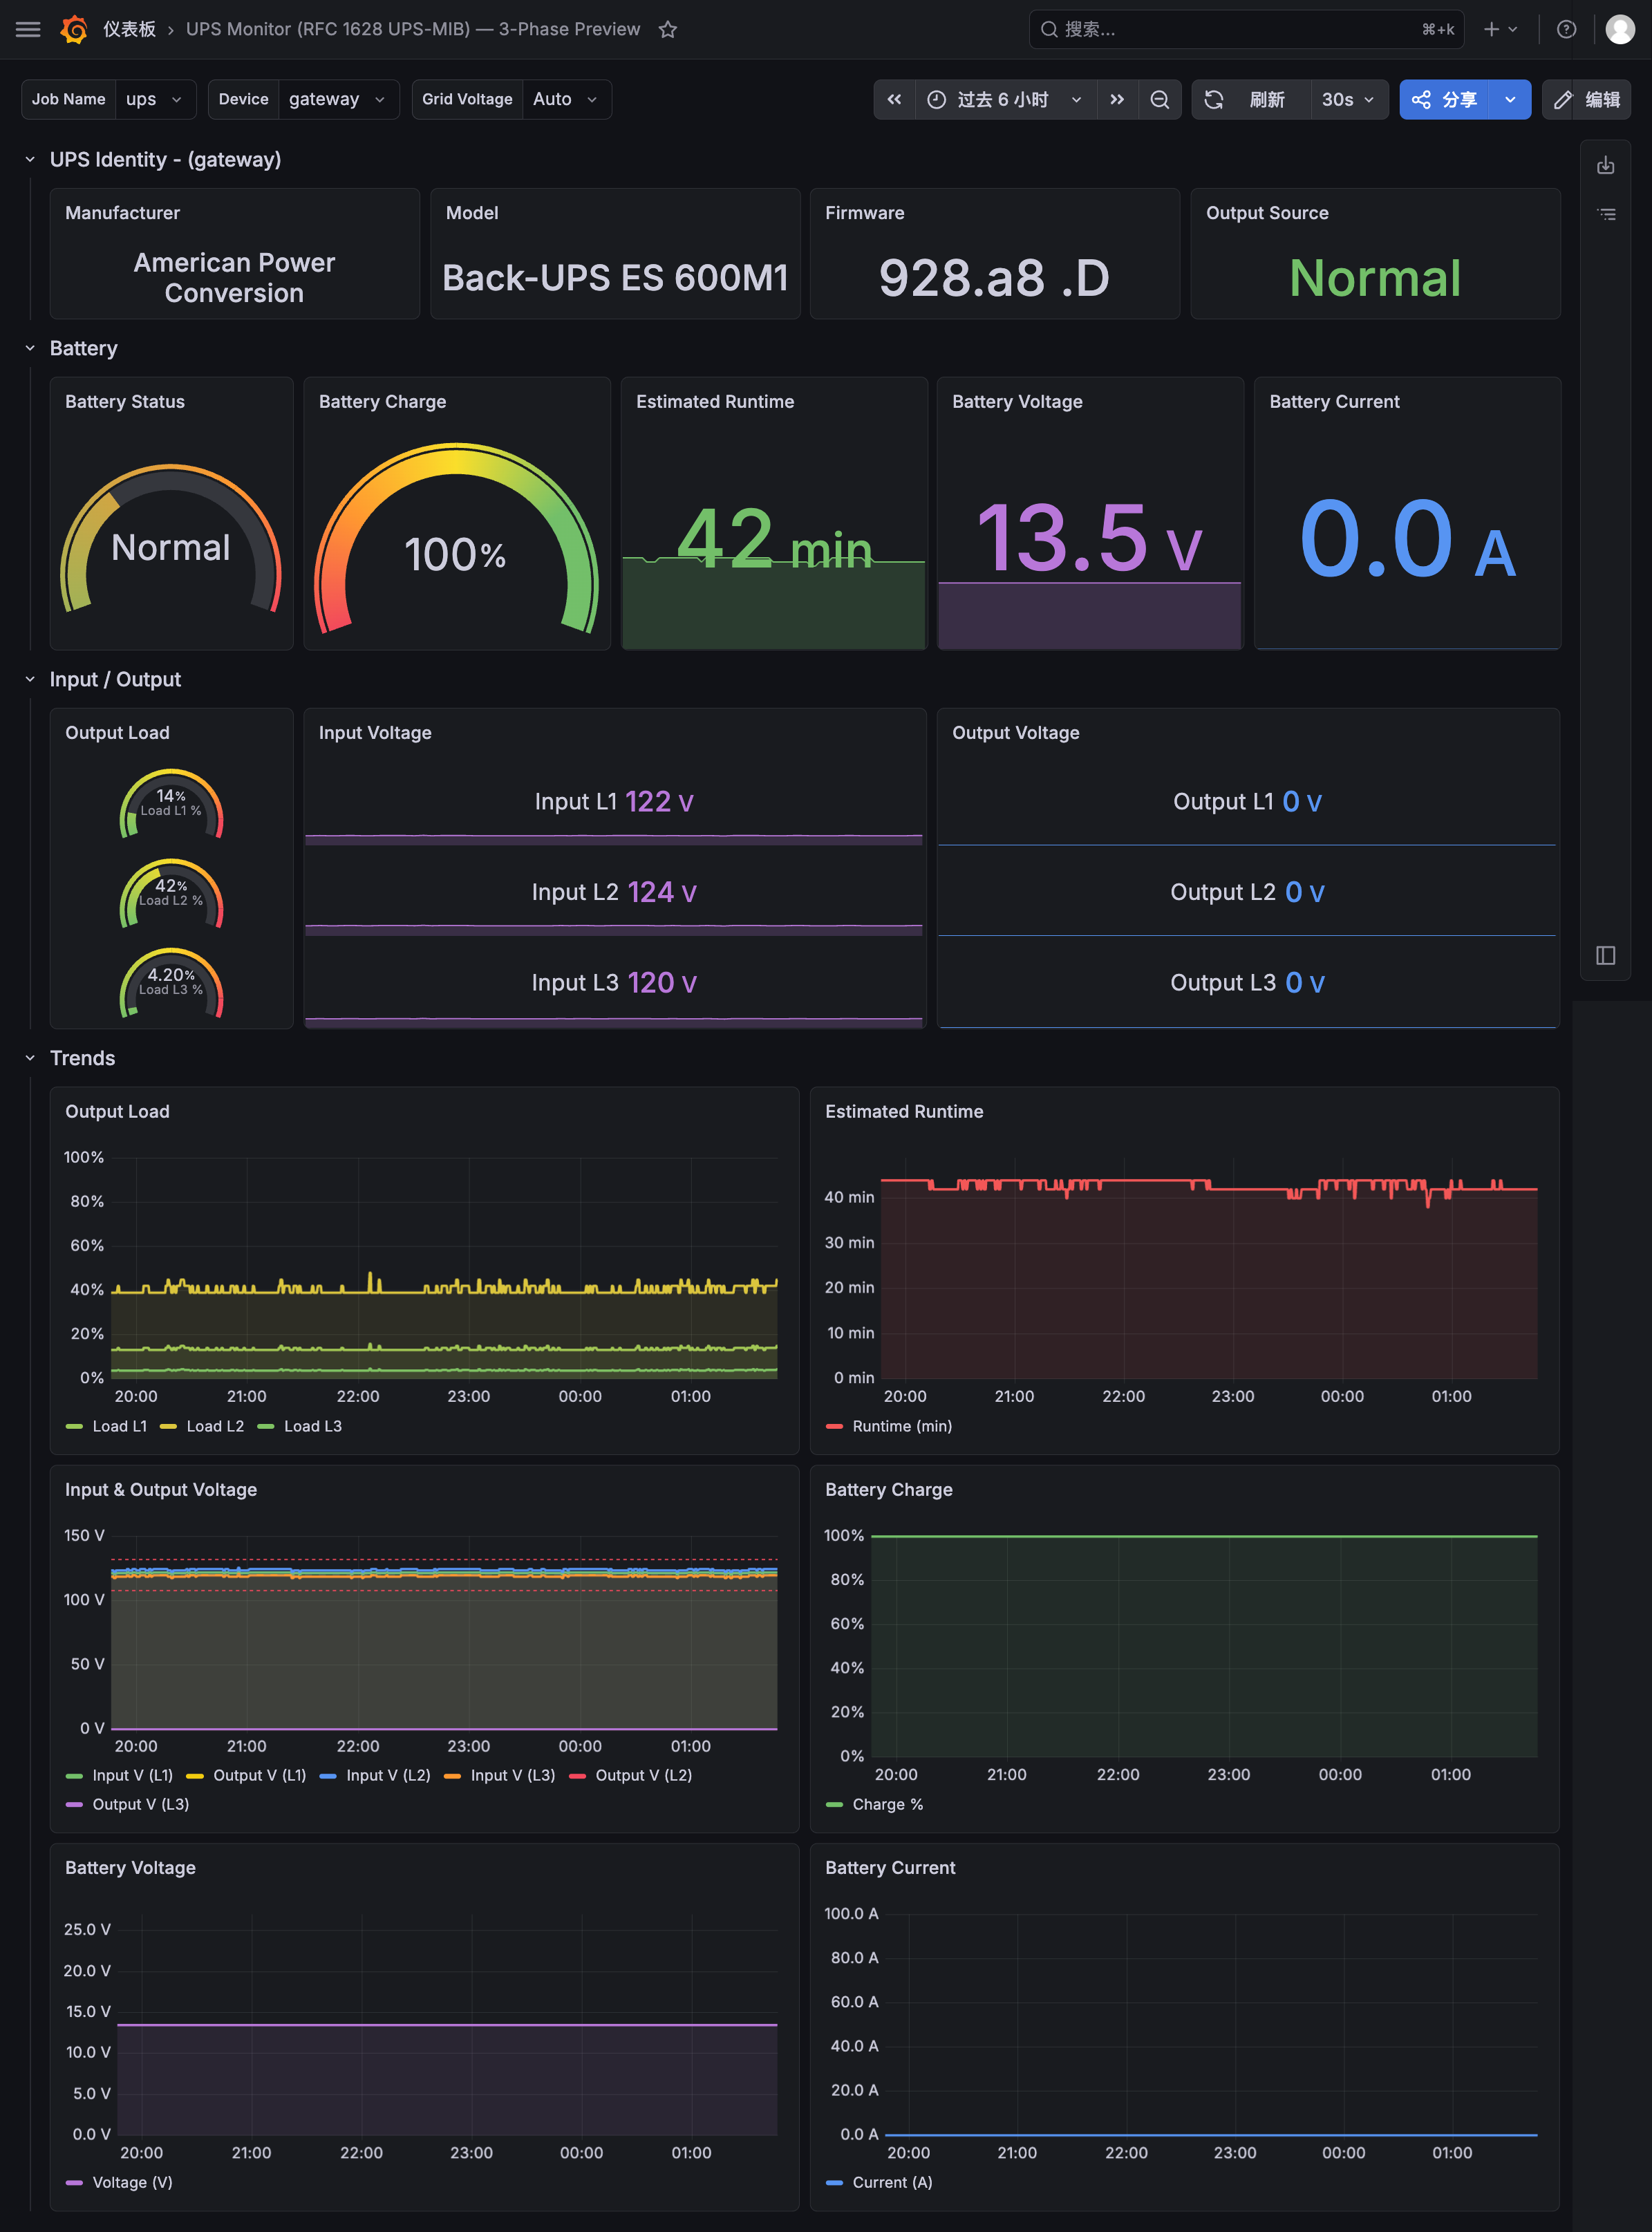Click the search input field
The height and width of the screenshot is (2232, 1652).
pos(1246,29)
